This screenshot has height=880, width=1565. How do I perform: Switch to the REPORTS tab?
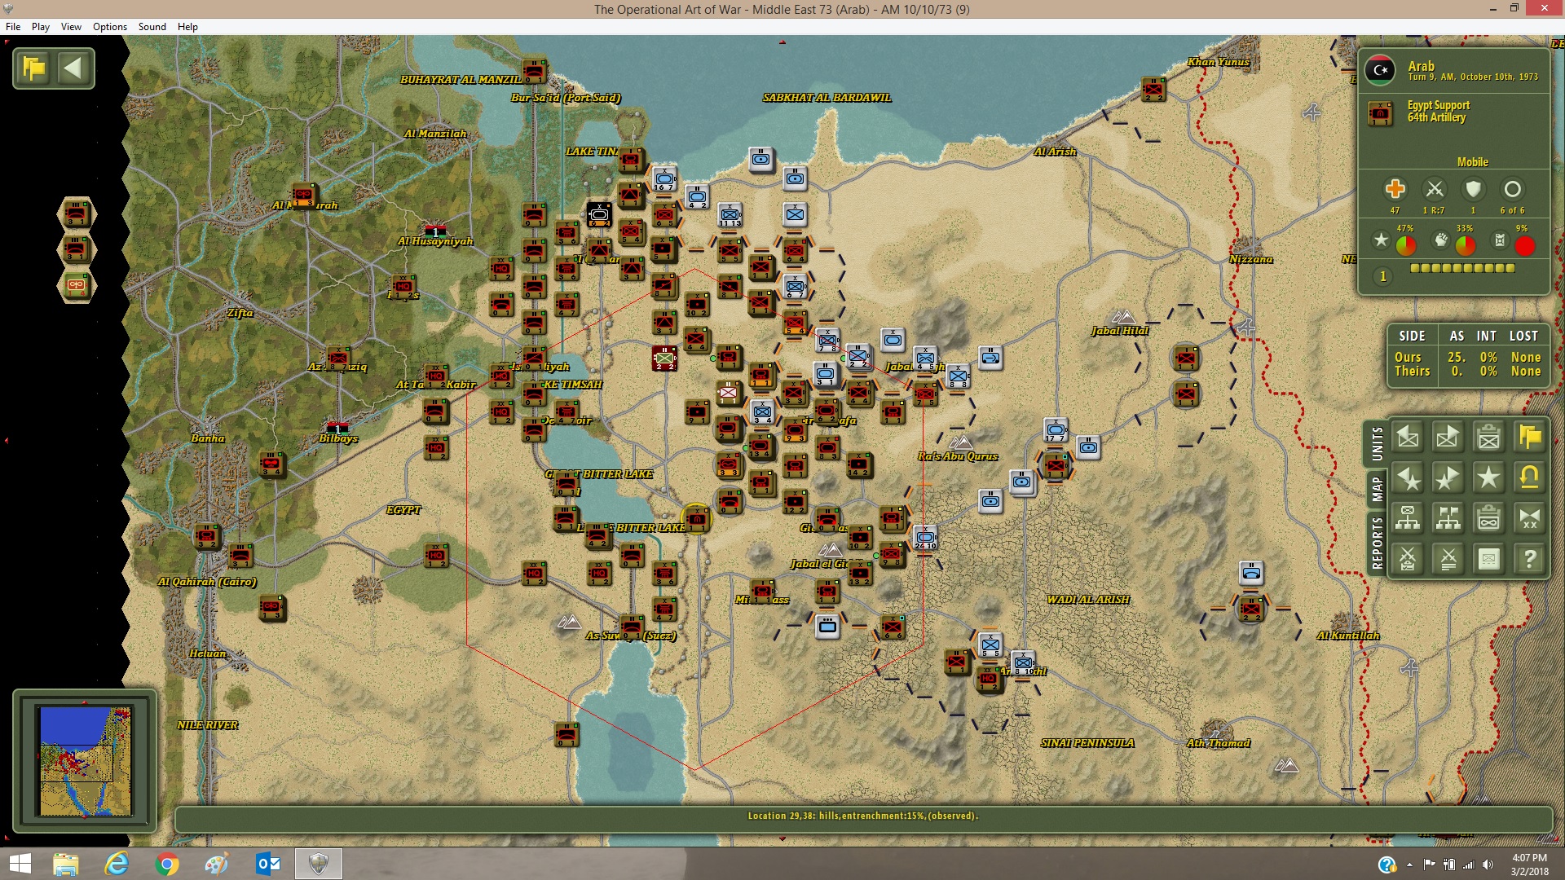click(1377, 543)
